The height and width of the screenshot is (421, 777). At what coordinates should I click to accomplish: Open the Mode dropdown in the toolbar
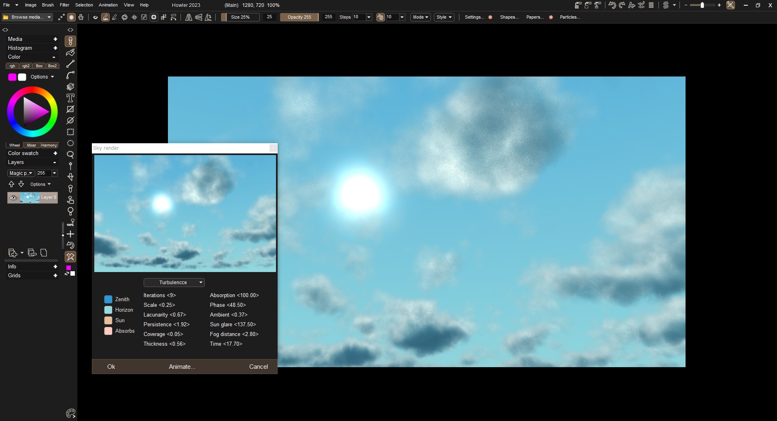(420, 17)
